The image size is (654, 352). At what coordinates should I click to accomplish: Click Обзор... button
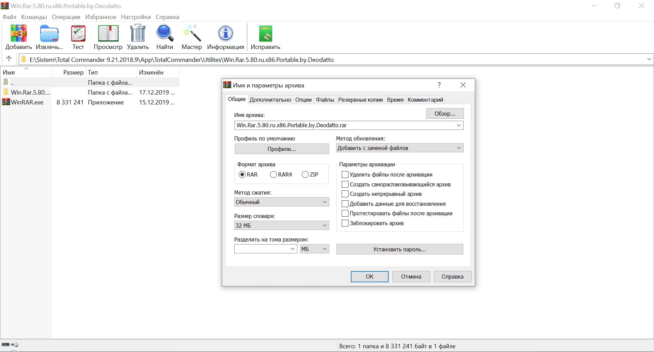point(445,114)
